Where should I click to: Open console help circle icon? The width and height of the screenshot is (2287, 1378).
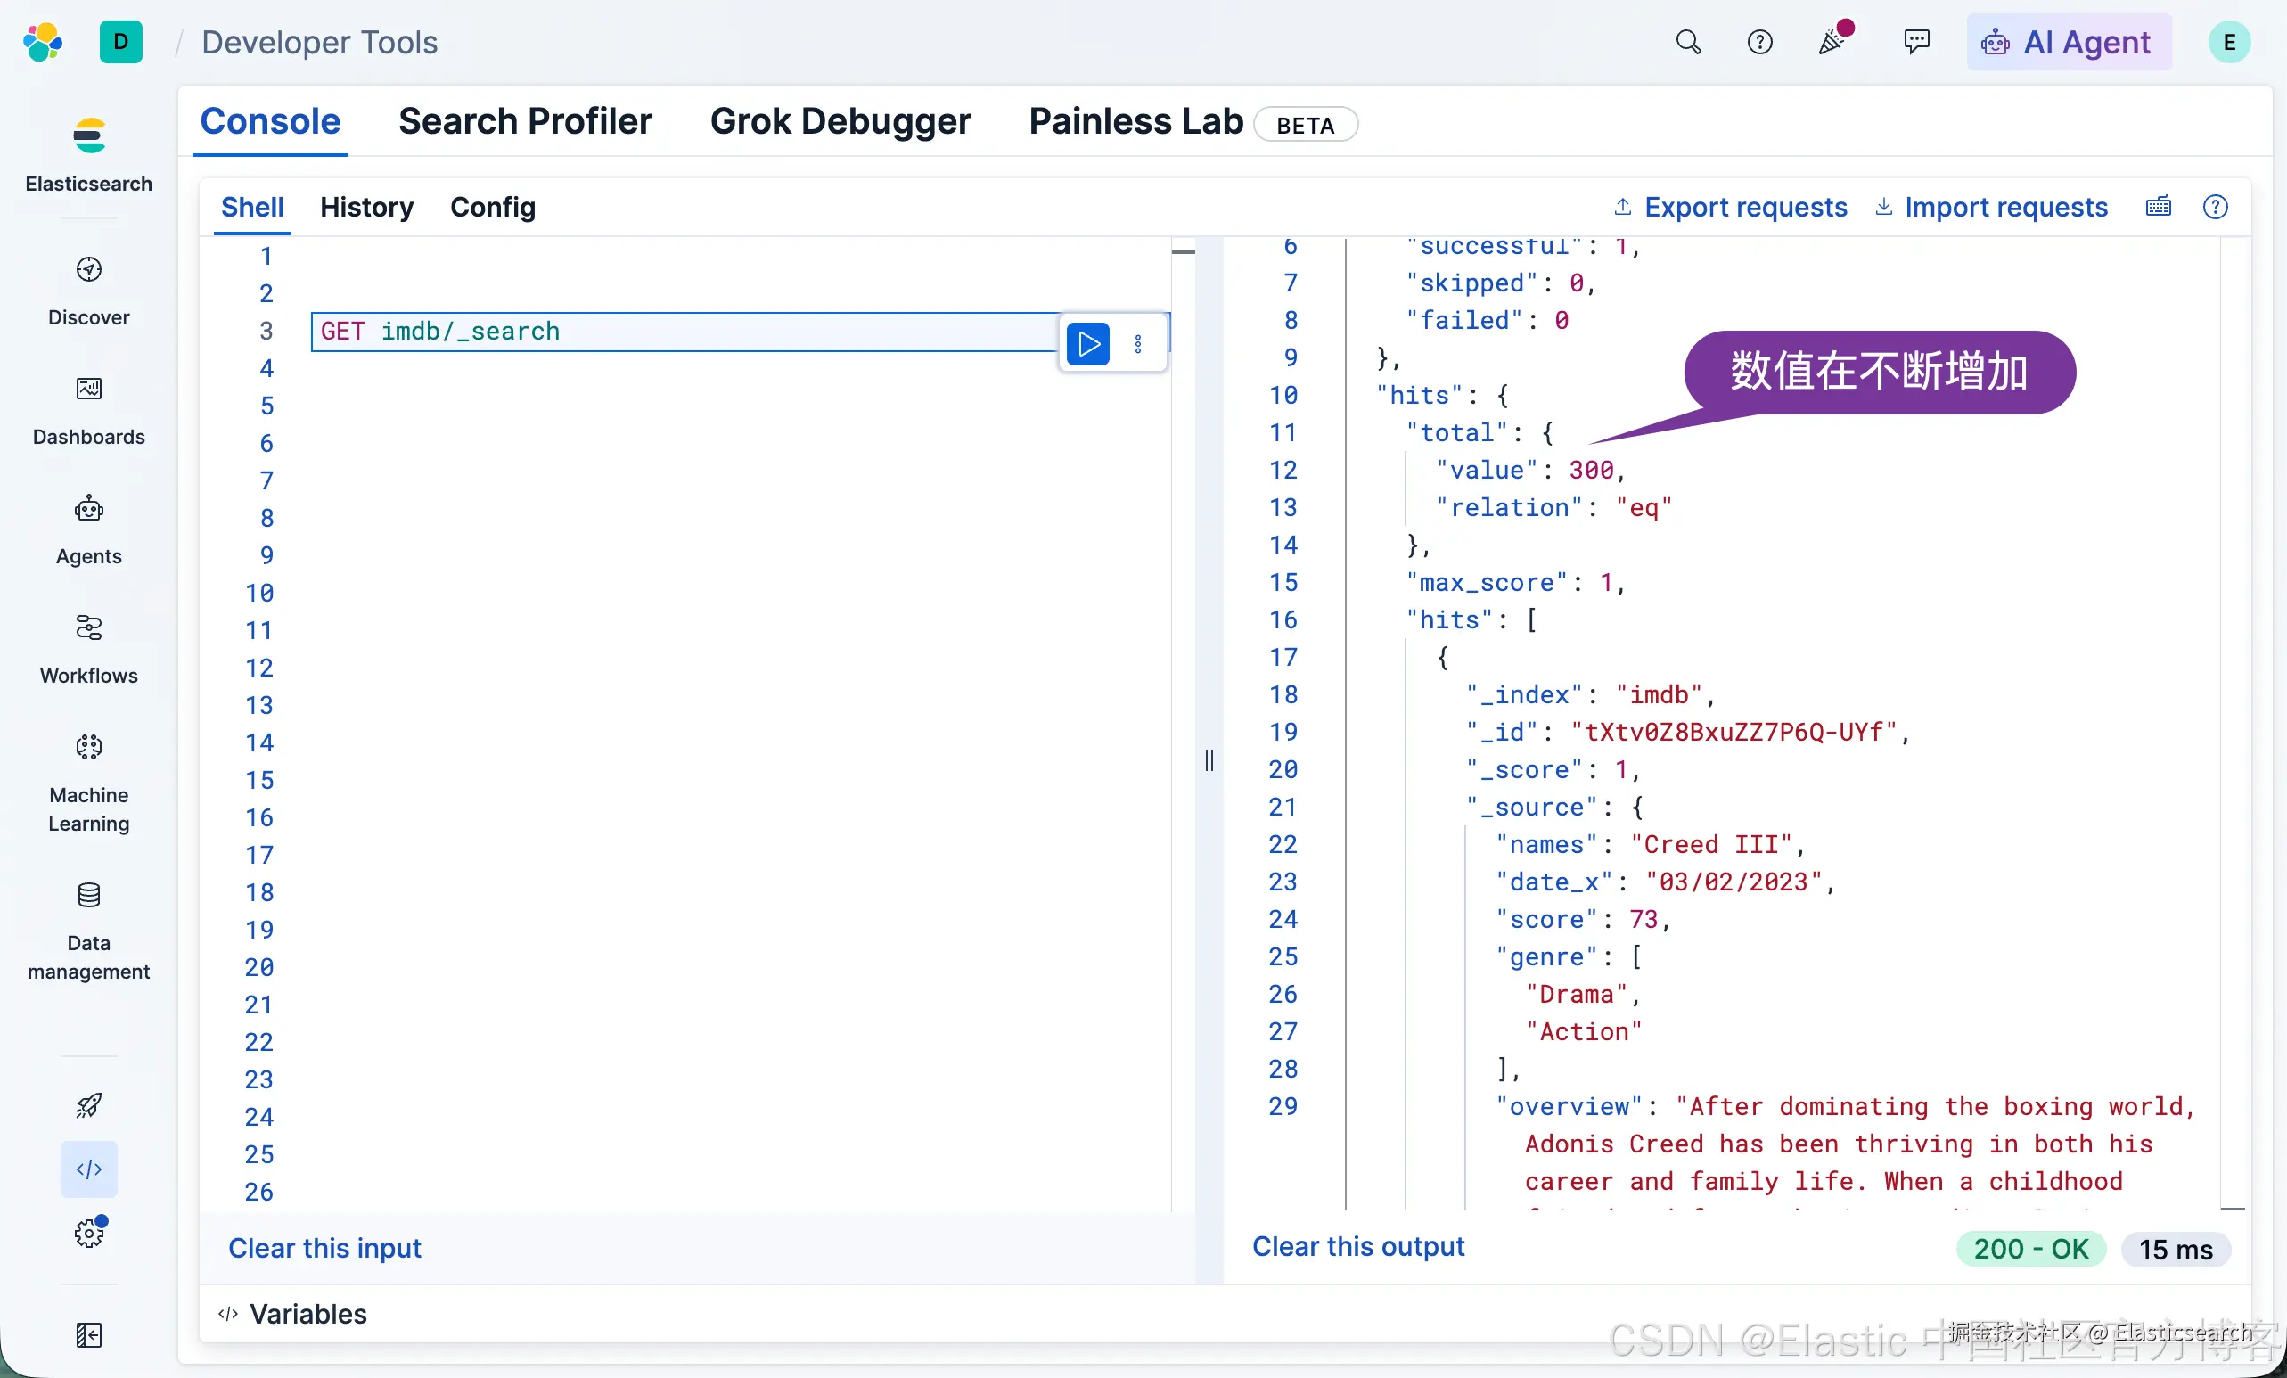(2215, 206)
